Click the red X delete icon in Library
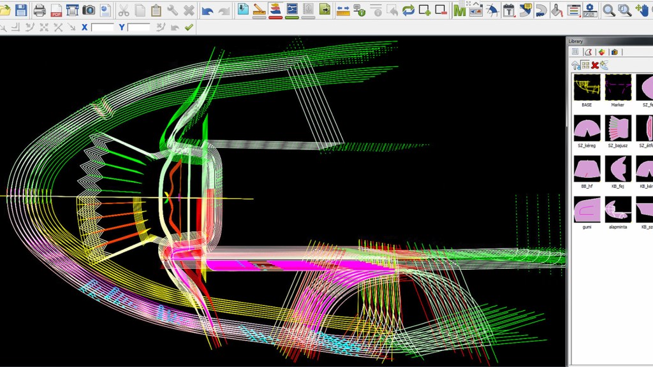This screenshot has height=367, width=653. coord(595,65)
